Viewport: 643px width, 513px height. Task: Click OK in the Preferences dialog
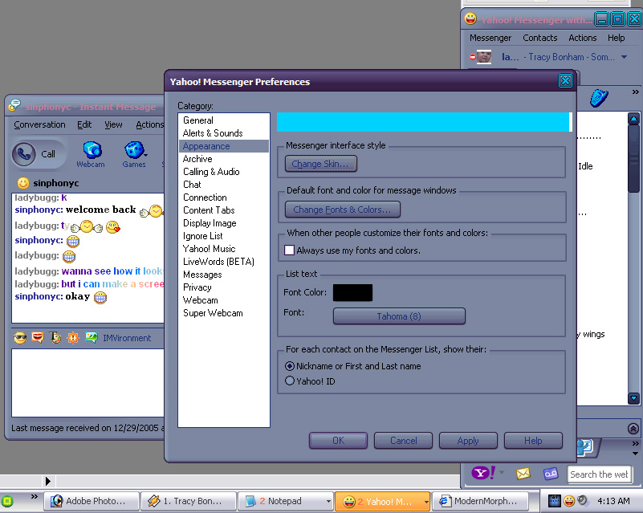pos(338,441)
